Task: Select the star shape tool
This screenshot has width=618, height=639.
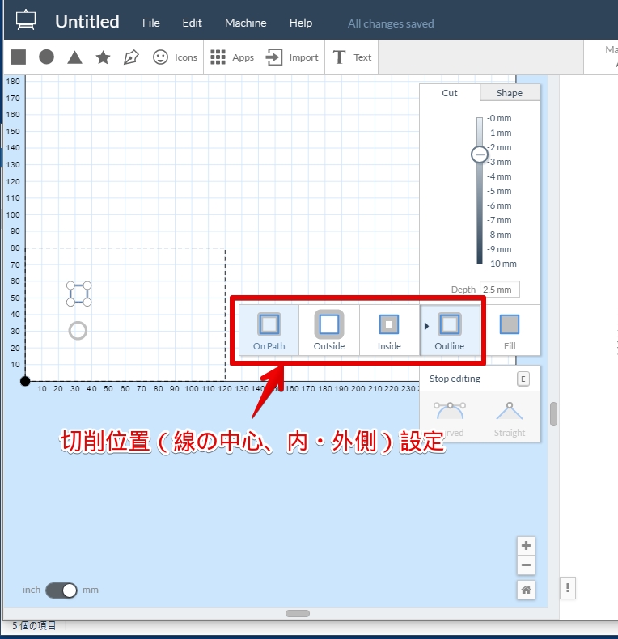Action: pos(104,57)
